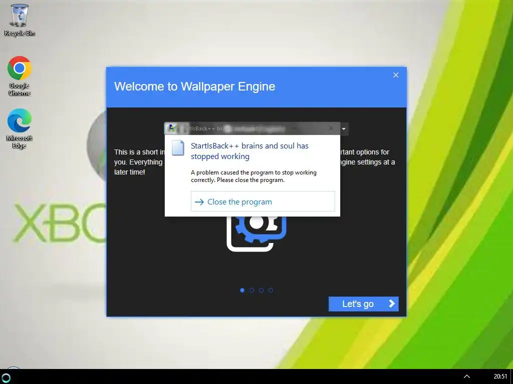The image size is (513, 384).
Task: Click the Show desktop strip at the taskbar edge
Action: click(511, 376)
